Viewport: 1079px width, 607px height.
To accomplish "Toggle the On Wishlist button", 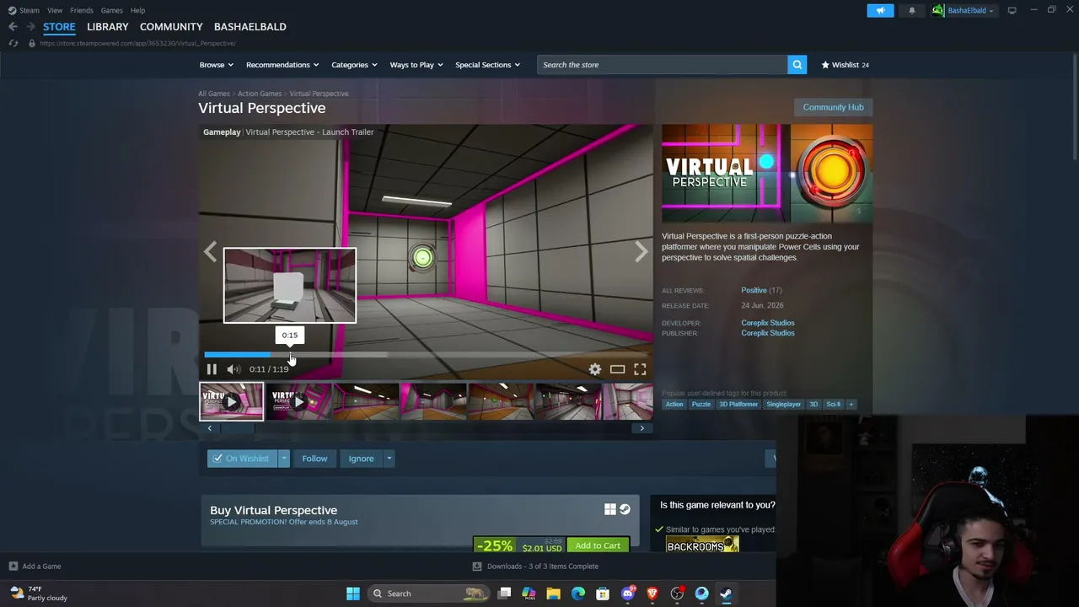I will point(242,459).
